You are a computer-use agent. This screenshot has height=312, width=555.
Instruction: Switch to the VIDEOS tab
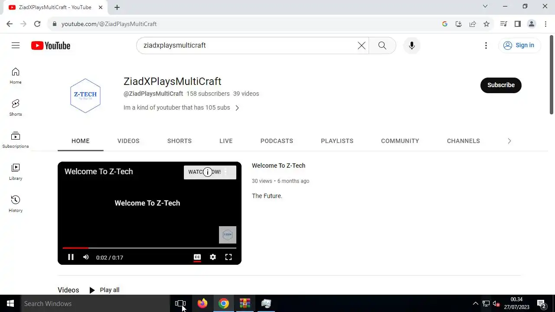pyautogui.click(x=128, y=141)
